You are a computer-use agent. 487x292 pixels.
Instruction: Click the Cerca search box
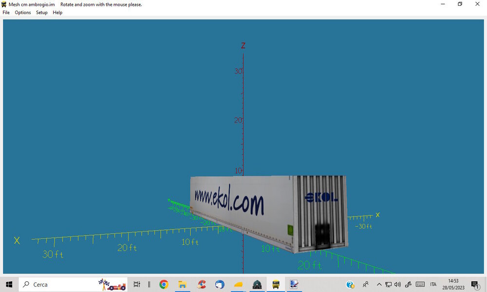(73, 284)
